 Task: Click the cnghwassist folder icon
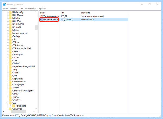(x=10, y=79)
